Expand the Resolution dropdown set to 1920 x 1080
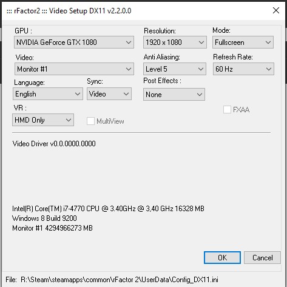This screenshot has width=287, height=287. 175,42
